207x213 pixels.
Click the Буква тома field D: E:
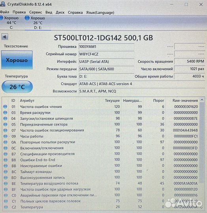(x=106, y=77)
